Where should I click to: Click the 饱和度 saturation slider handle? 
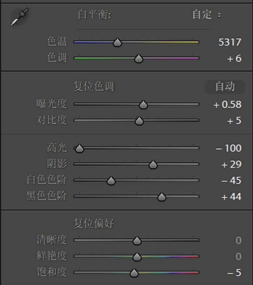tap(134, 273)
